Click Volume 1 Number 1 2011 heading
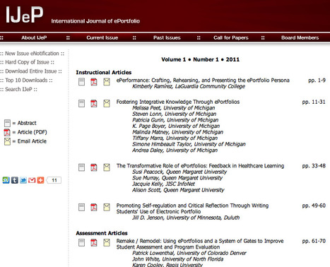The height and width of the screenshot is (267, 330). tap(200, 59)
